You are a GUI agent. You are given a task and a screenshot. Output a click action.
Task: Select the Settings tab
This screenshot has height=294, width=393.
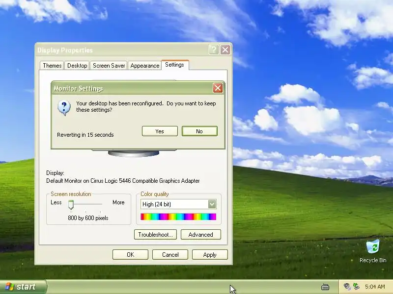175,65
